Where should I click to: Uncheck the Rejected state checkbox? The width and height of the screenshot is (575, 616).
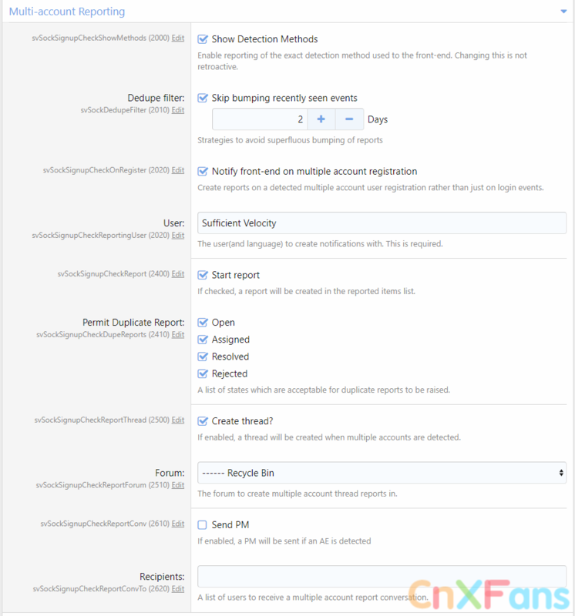(203, 373)
